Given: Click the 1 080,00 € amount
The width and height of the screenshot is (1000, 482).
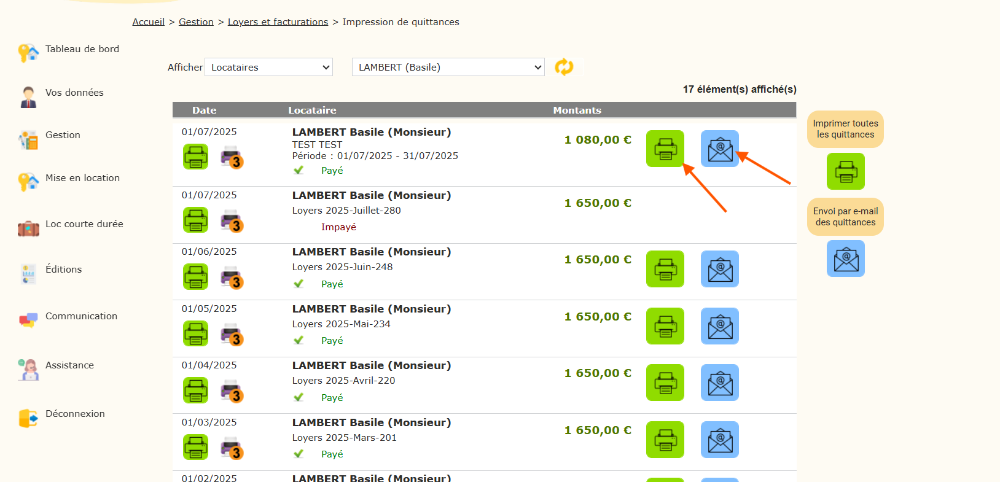Looking at the screenshot, I should click(598, 140).
